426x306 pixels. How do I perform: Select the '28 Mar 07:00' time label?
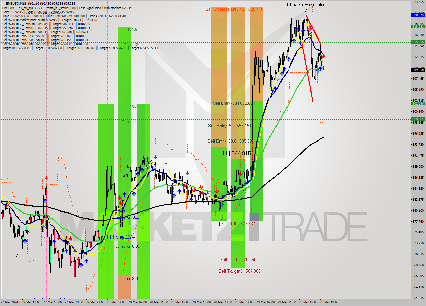(x=138, y=302)
